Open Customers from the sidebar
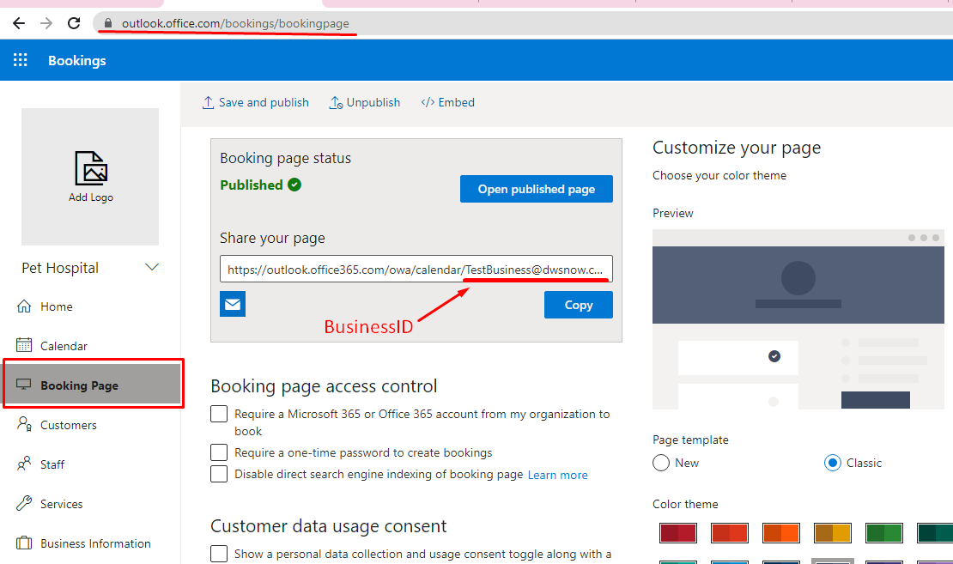The width and height of the screenshot is (953, 564). point(68,425)
